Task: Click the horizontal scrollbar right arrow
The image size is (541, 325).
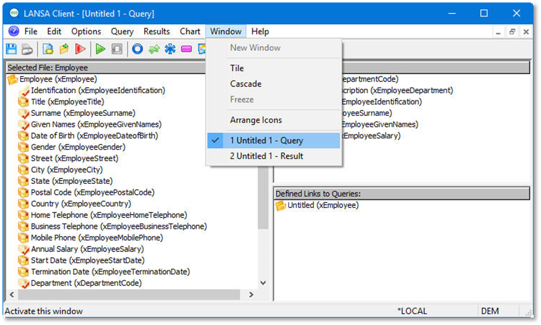Action: tap(251, 294)
